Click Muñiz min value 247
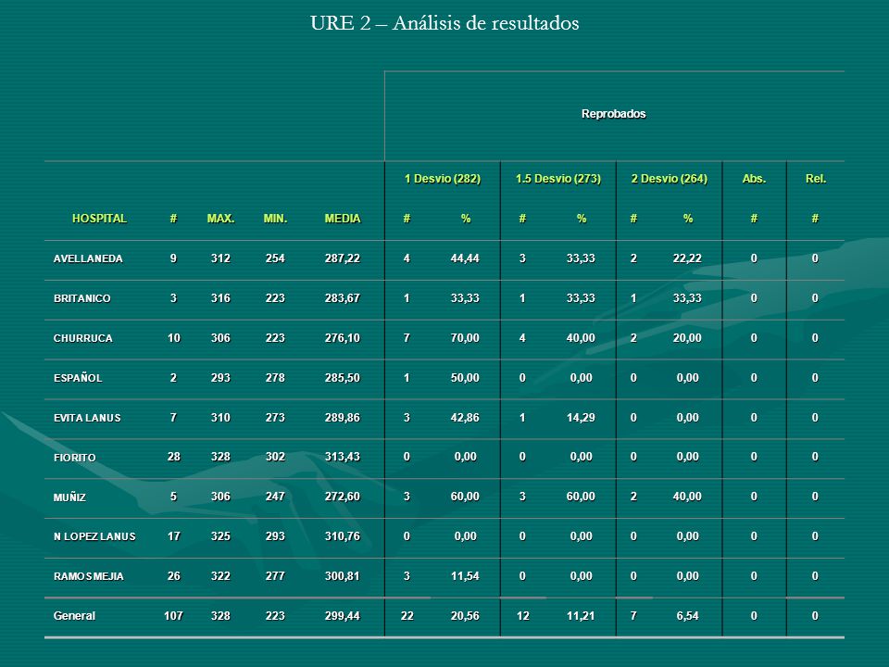Viewport: 889px width, 667px height. click(275, 497)
